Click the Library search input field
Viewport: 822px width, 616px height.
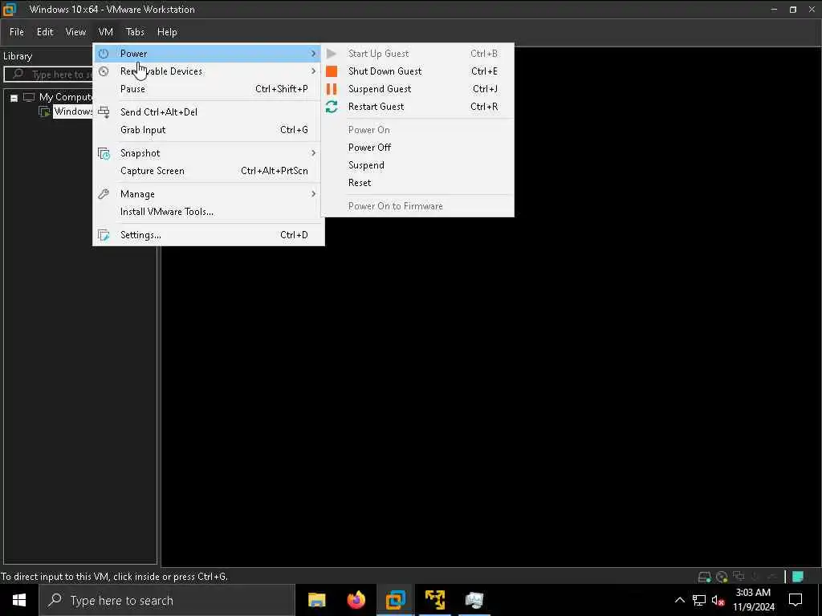point(48,75)
